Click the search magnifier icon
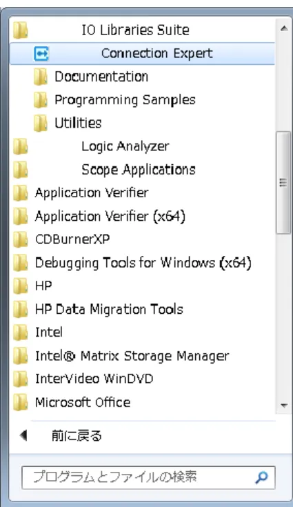This screenshot has width=293, height=507. [261, 477]
